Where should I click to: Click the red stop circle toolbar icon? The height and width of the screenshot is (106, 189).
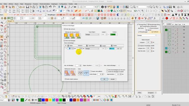(x=167, y=18)
